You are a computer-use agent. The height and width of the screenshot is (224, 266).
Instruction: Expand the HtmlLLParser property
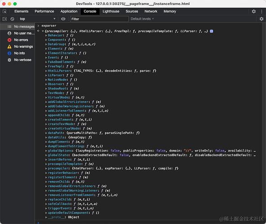tap(46, 71)
